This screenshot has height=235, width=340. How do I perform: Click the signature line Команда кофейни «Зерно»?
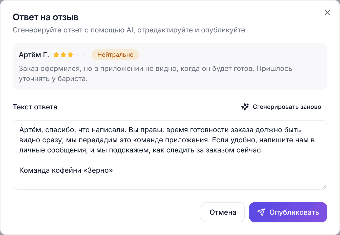66,170
